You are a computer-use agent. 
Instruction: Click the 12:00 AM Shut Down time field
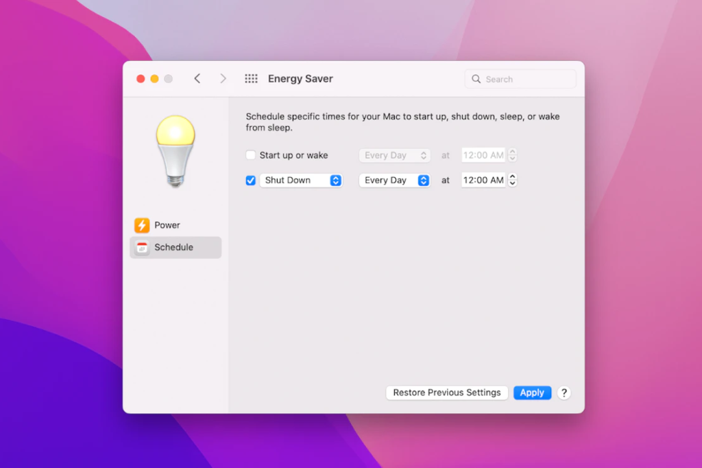(x=483, y=180)
